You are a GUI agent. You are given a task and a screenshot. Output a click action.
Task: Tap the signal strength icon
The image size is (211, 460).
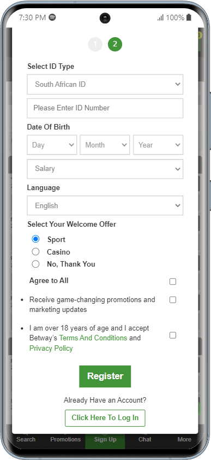pos(160,17)
